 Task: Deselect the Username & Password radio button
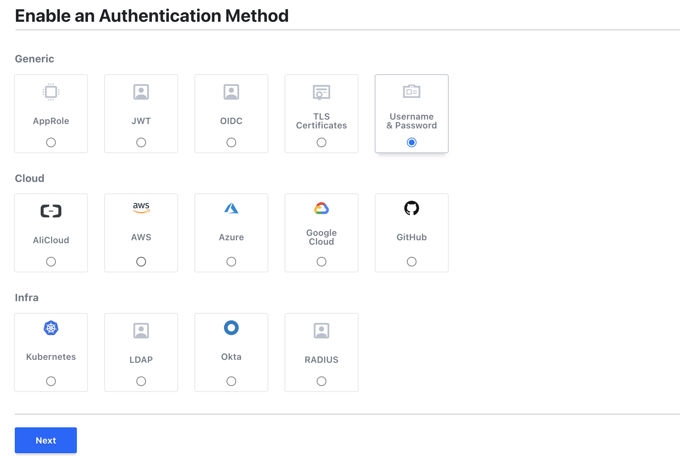click(411, 142)
